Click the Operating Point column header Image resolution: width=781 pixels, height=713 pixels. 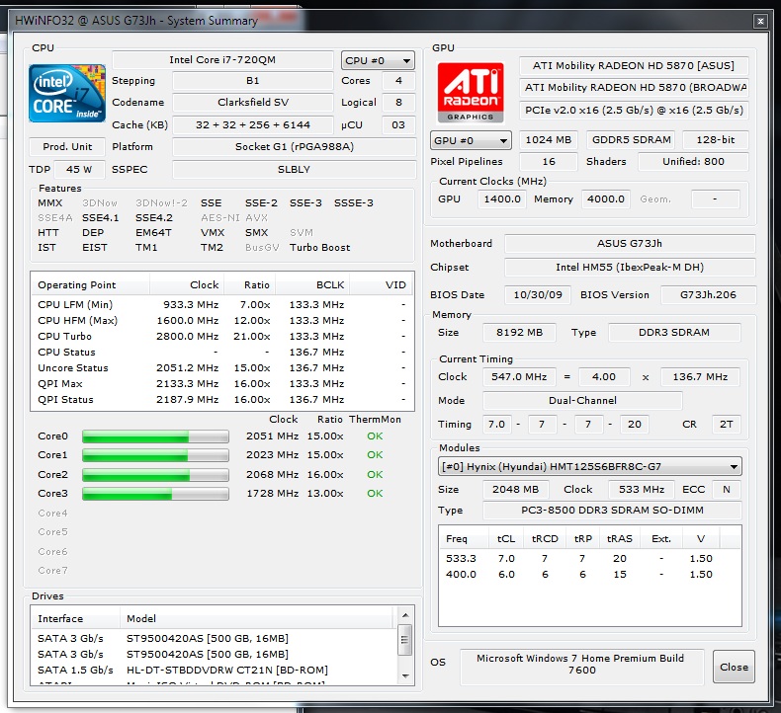click(x=77, y=284)
